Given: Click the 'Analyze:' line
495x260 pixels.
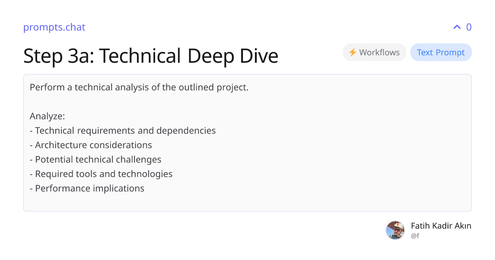Looking at the screenshot, I should point(47,116).
